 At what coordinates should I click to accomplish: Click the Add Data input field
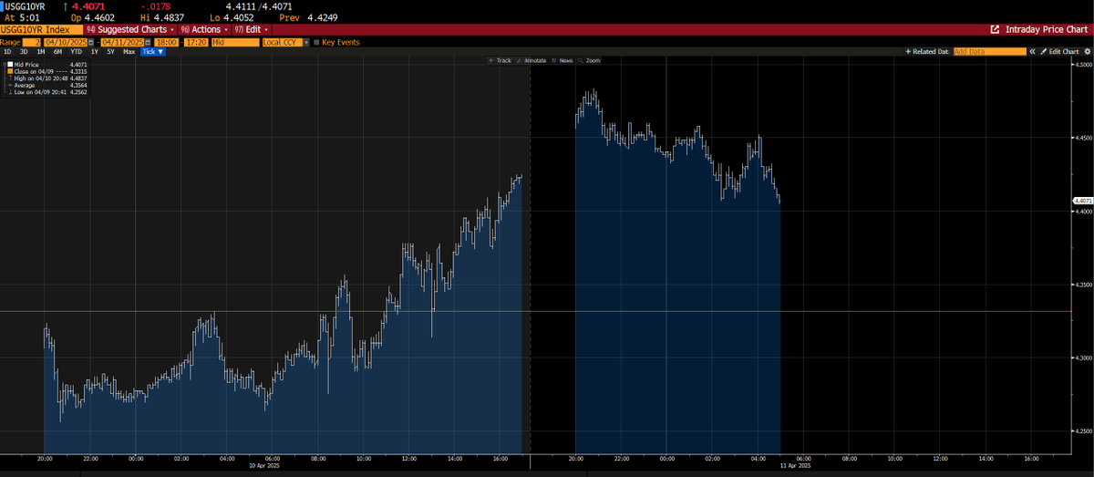(990, 52)
